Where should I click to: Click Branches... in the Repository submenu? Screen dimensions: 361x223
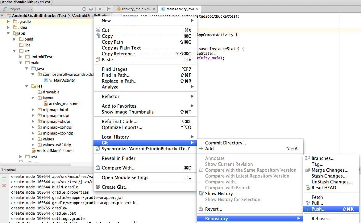(323, 158)
